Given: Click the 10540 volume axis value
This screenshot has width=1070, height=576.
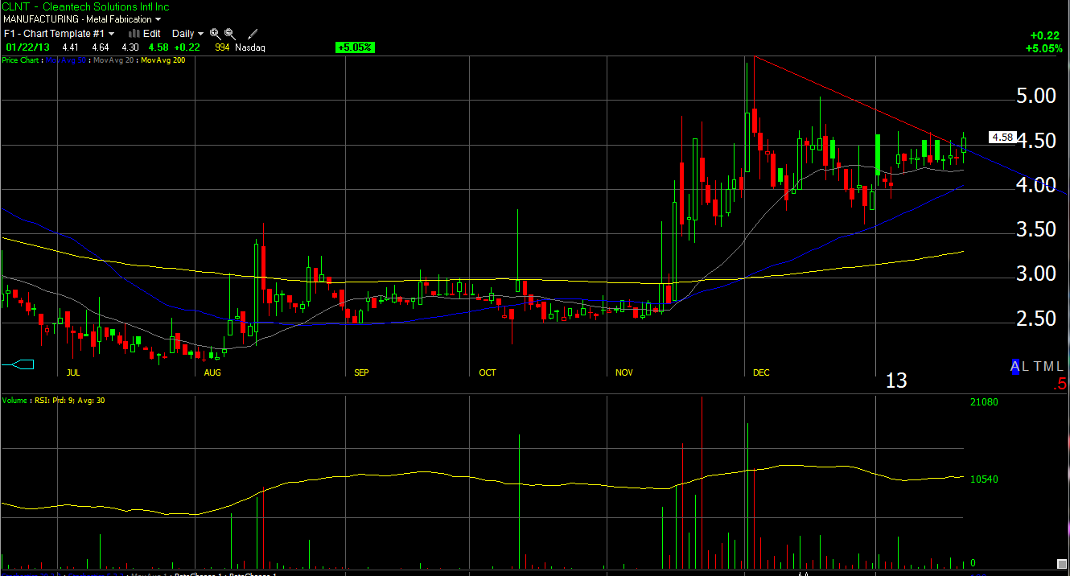Looking at the screenshot, I should [984, 479].
